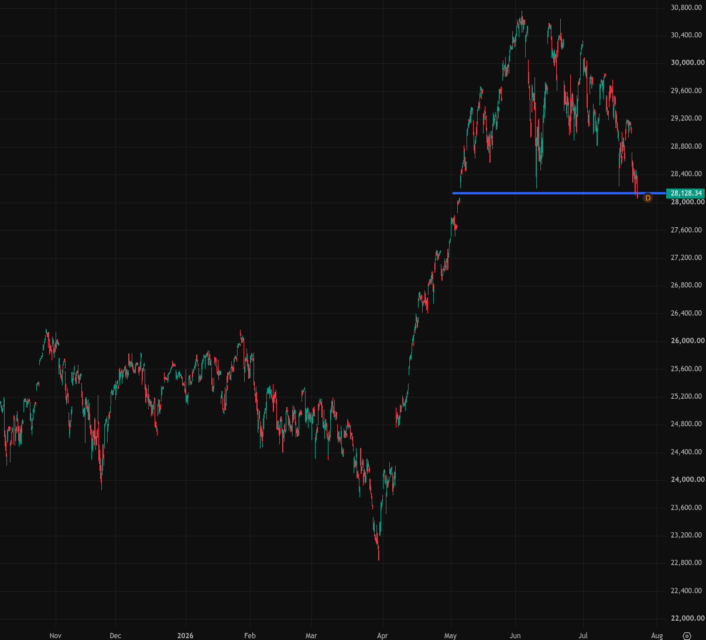
Task: Click the 25,200.00 price axis label
Action: click(686, 396)
